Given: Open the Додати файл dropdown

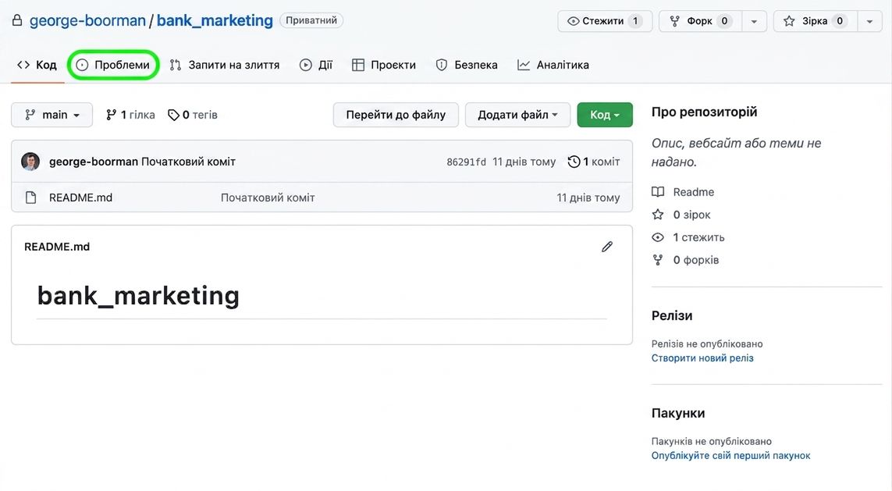Looking at the screenshot, I should [x=517, y=115].
